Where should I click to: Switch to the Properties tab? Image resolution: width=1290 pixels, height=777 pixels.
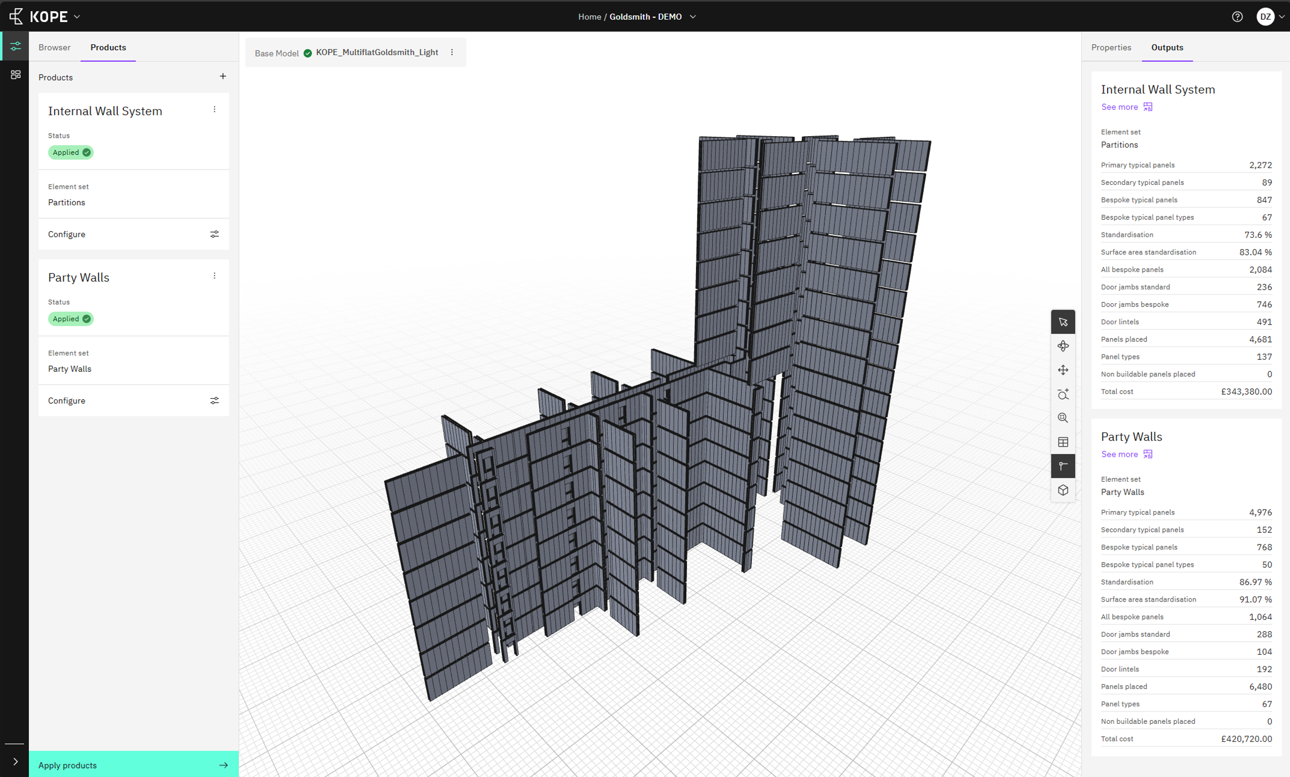click(x=1111, y=47)
